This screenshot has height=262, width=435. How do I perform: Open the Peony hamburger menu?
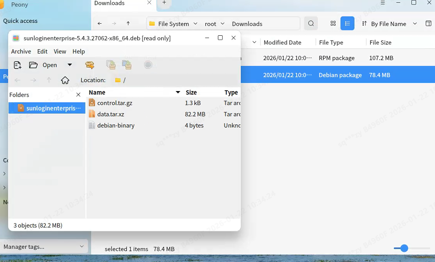[383, 3]
